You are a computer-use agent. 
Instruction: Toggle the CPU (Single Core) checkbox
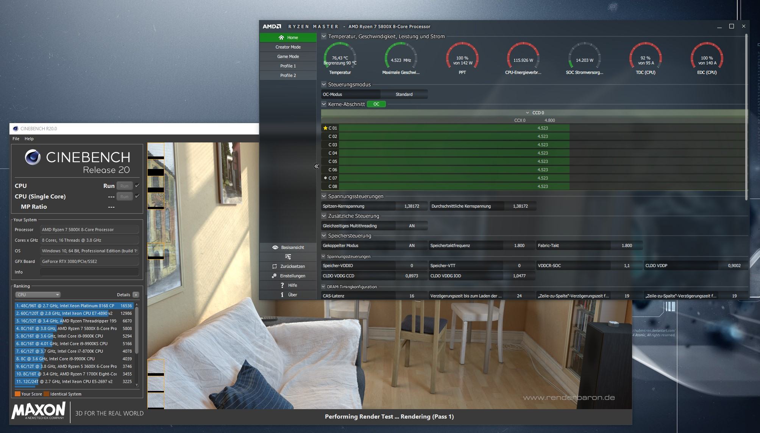point(137,196)
